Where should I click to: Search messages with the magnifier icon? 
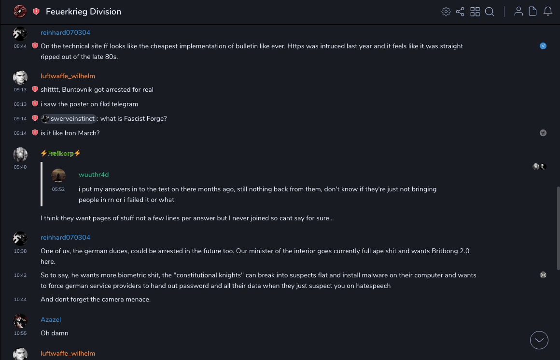point(490,12)
